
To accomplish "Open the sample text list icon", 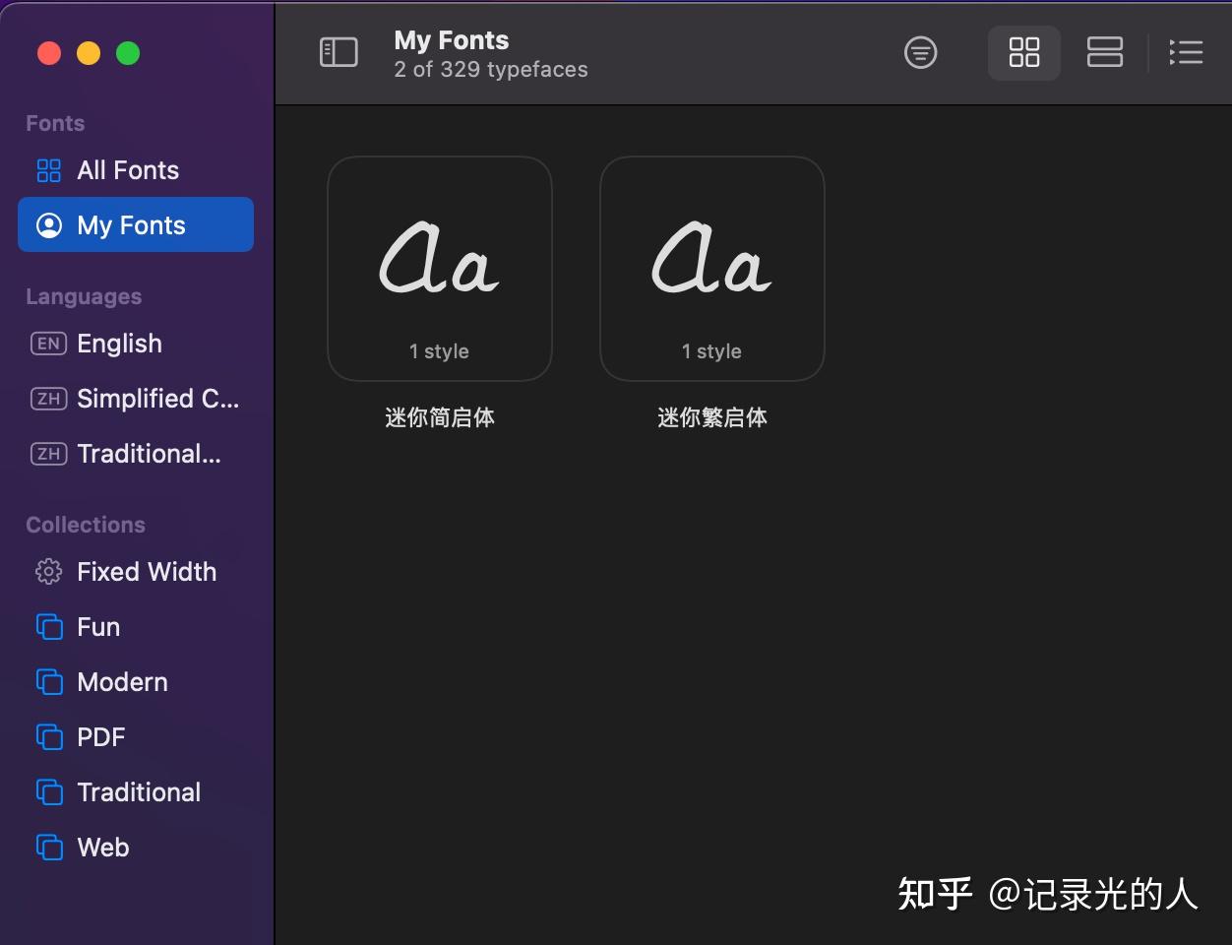I will coord(1186,52).
